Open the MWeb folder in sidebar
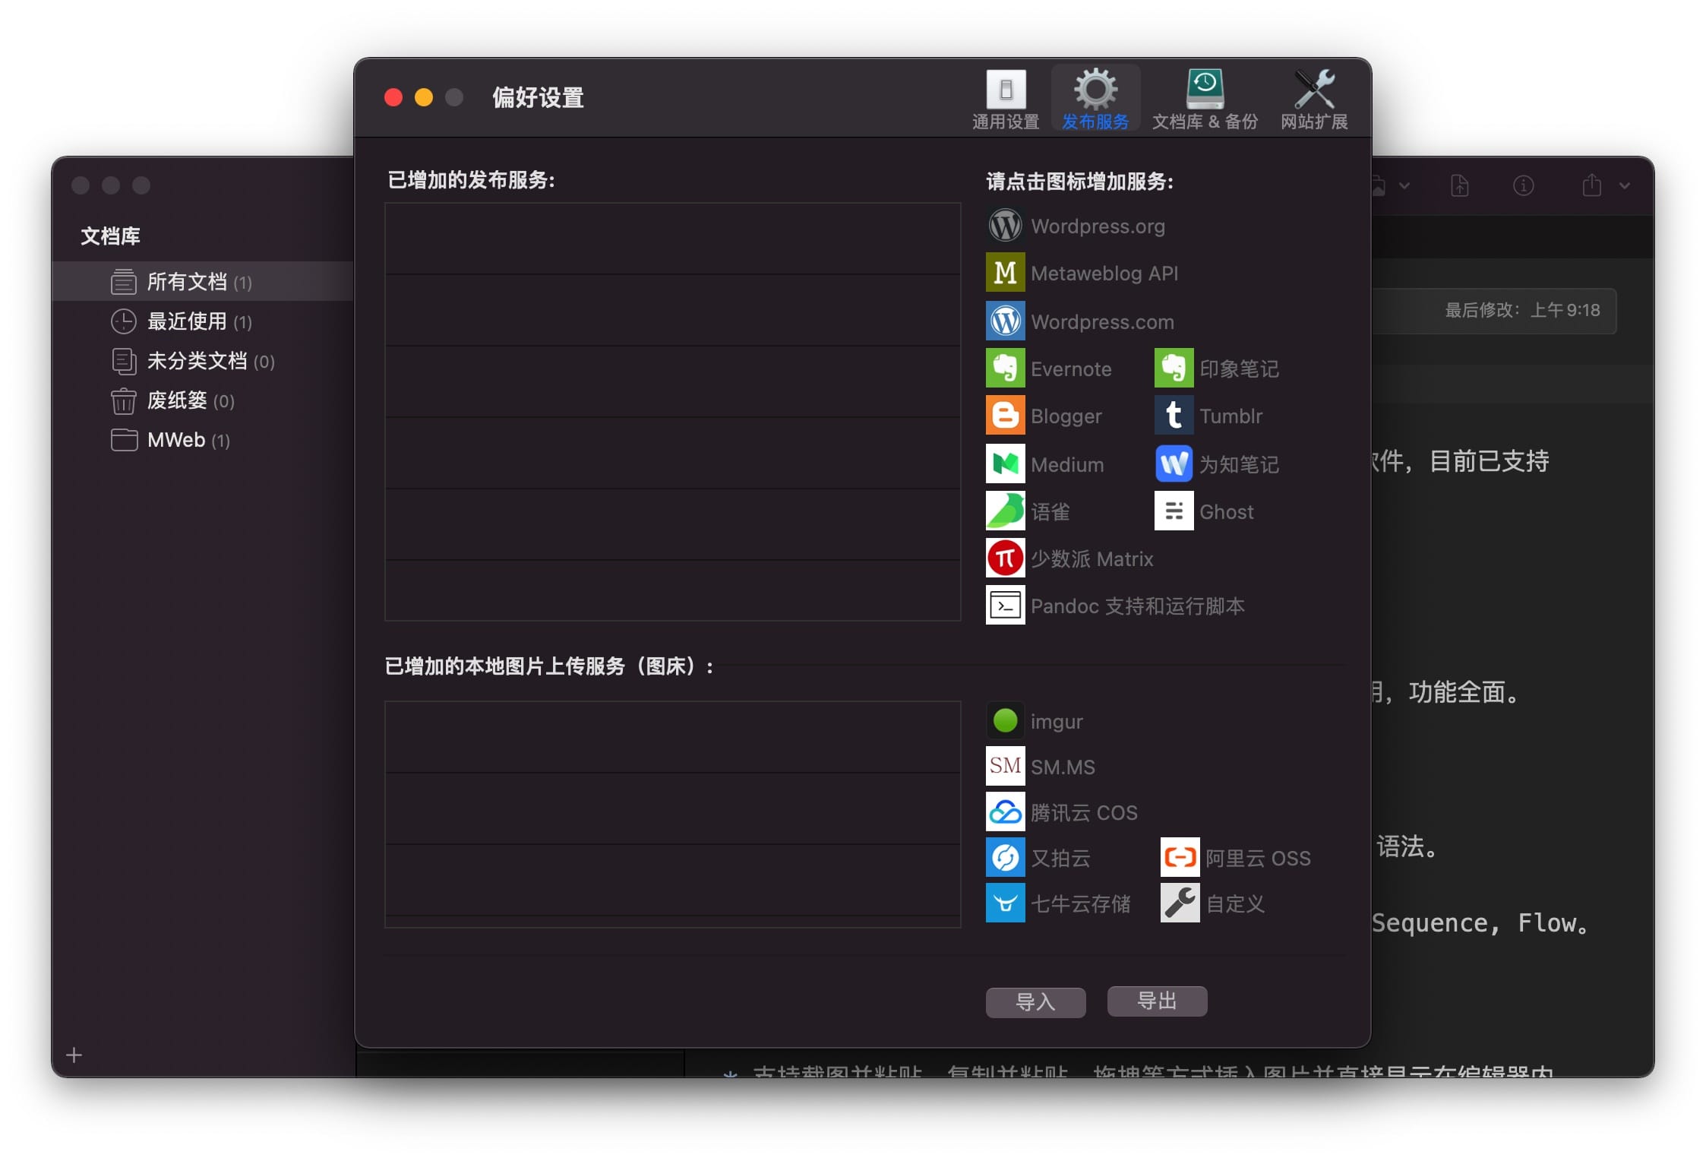Image resolution: width=1706 pixels, height=1161 pixels. (x=203, y=439)
